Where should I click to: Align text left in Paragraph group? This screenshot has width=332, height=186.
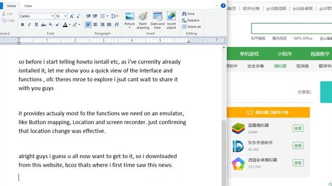pyautogui.click(x=88, y=25)
